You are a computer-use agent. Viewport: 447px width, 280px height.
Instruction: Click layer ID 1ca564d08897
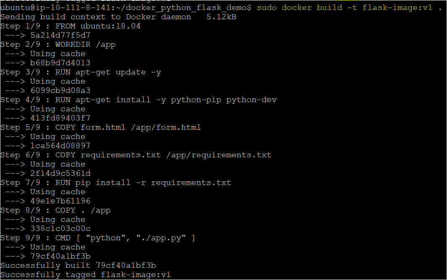60,146
